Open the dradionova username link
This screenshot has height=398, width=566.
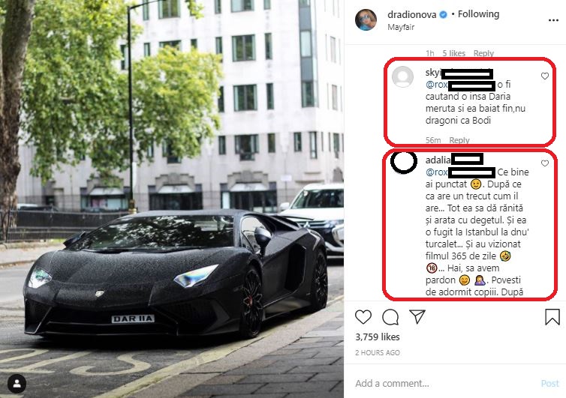[x=411, y=14]
